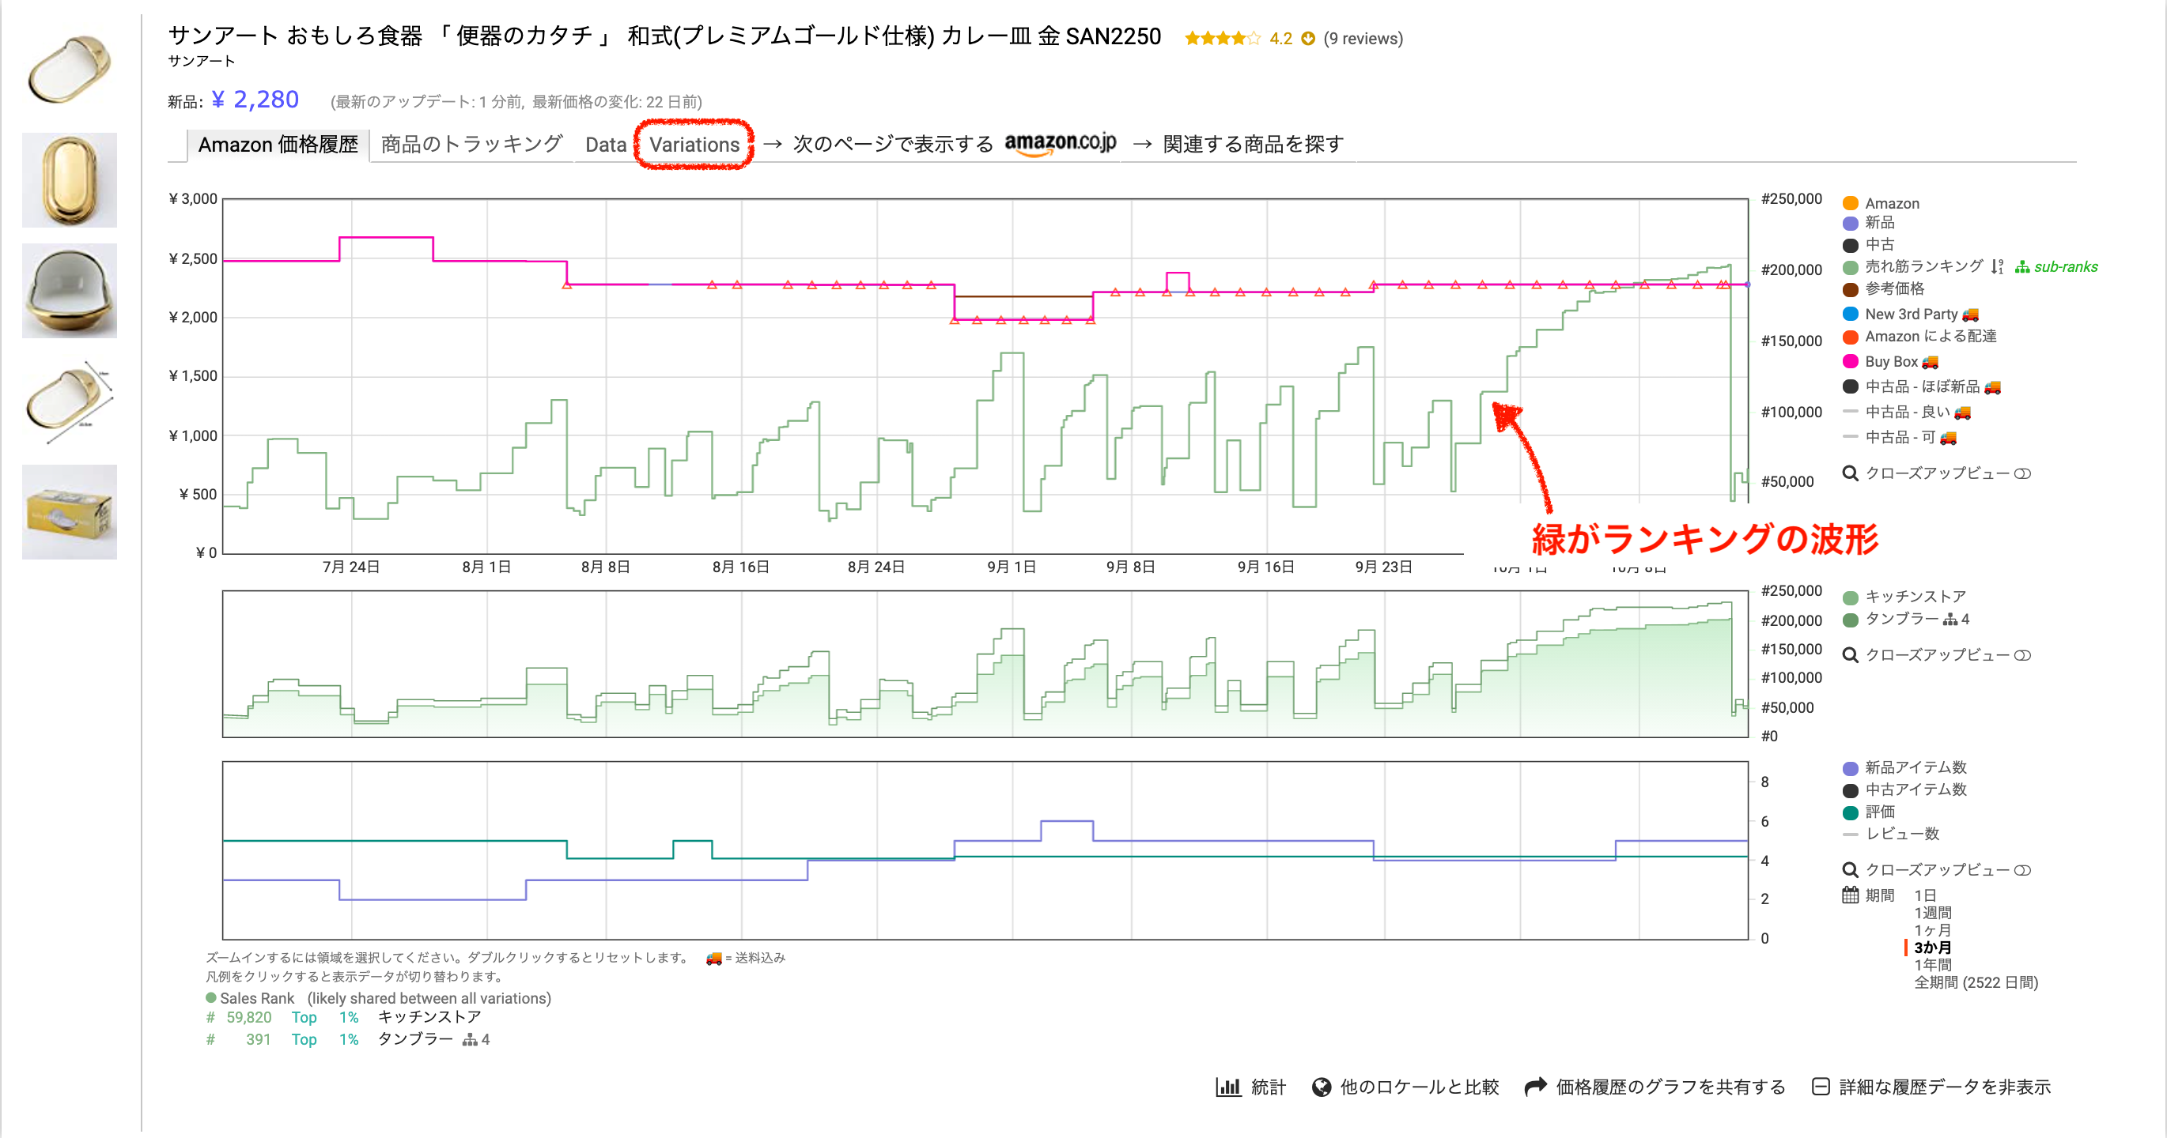Screen dimensions: 2167x1138
Task: Click 関連する商品を探す link
Action: click(1253, 145)
